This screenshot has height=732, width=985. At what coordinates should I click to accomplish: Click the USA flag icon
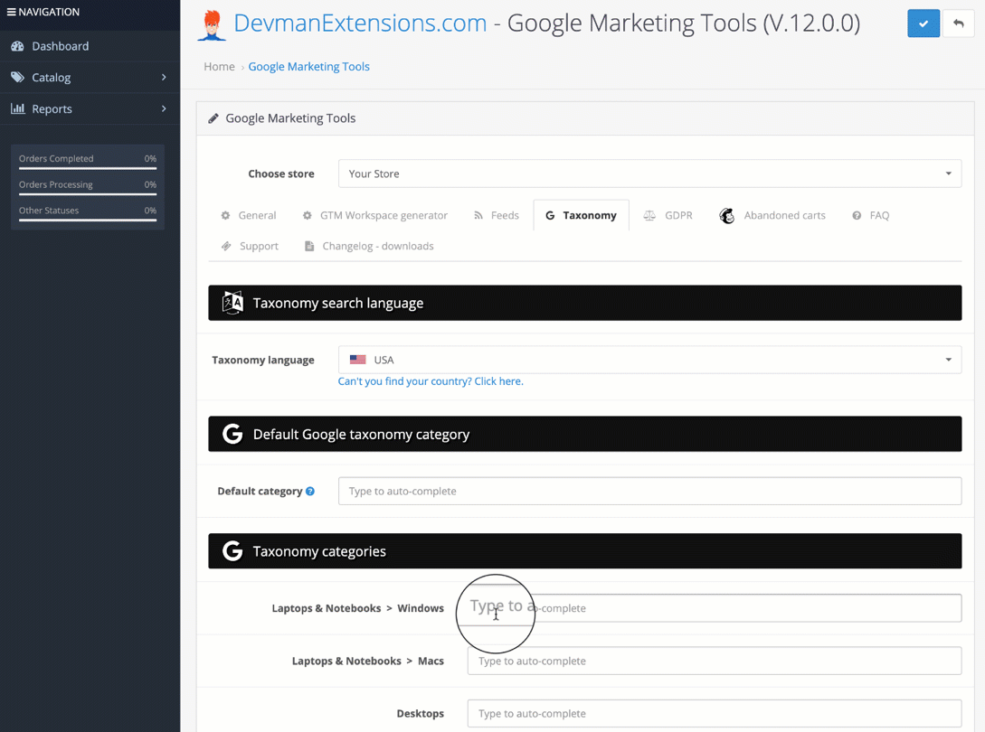point(358,360)
